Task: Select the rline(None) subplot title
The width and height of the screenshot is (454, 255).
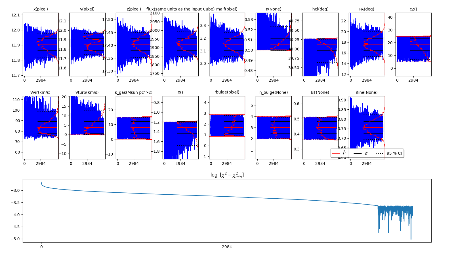Action: tap(367, 92)
